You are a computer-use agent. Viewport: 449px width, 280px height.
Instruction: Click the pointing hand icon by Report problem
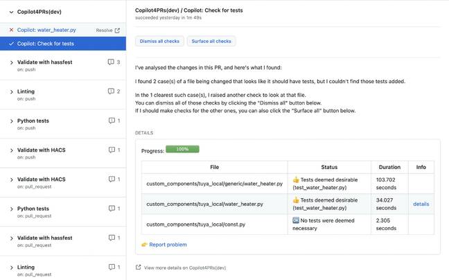pyautogui.click(x=144, y=245)
